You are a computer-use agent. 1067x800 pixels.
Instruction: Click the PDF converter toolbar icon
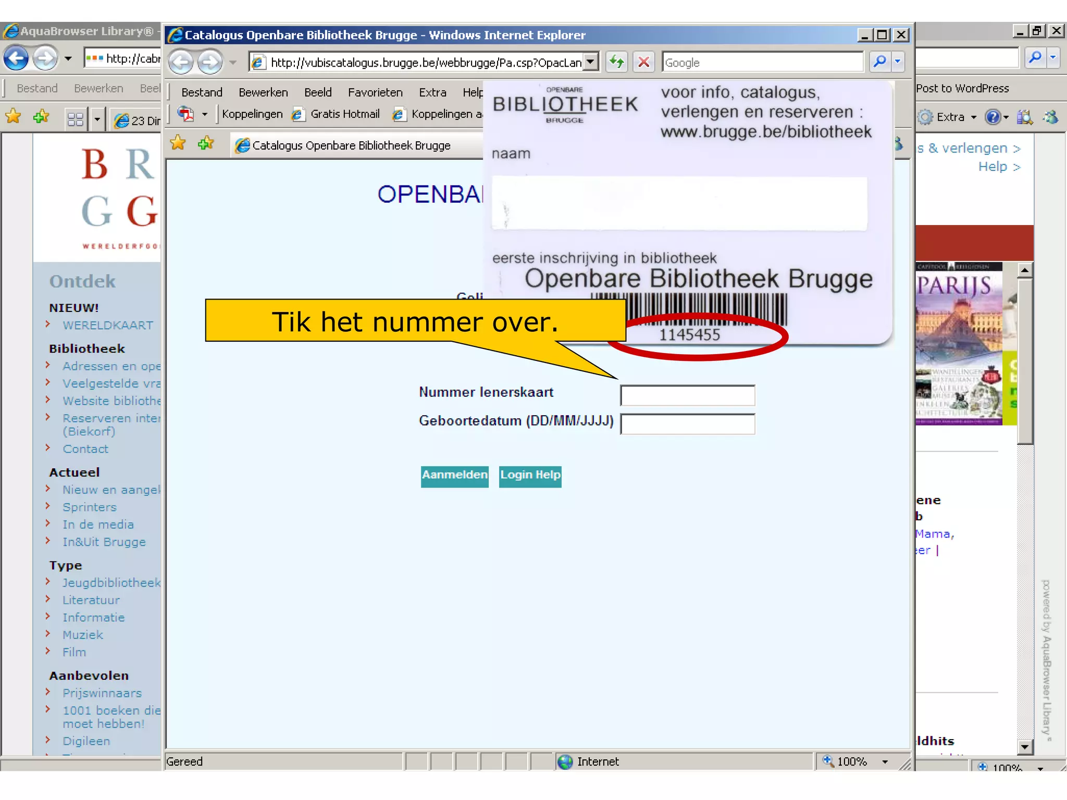[x=186, y=114]
